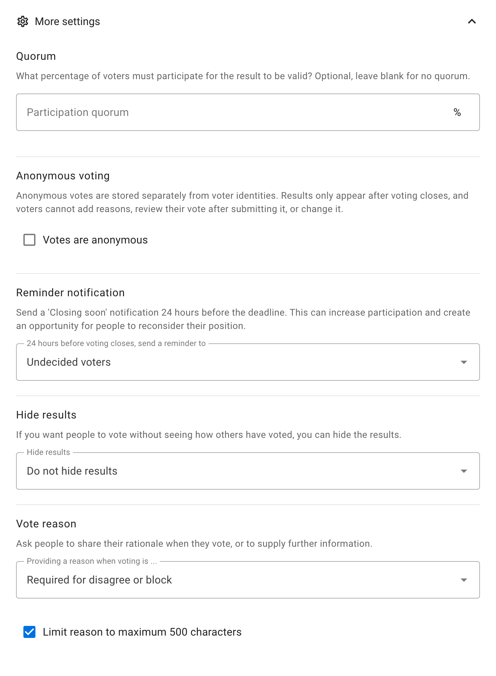Click the percent symbol in quorum field
This screenshot has width=496, height=676.
coord(457,112)
